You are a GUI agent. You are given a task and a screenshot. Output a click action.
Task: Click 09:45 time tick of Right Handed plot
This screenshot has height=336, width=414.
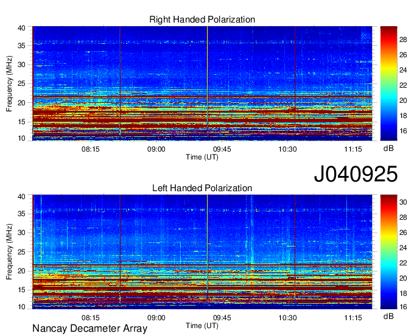tap(222, 149)
